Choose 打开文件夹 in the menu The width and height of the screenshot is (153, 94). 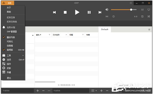tap(13, 22)
